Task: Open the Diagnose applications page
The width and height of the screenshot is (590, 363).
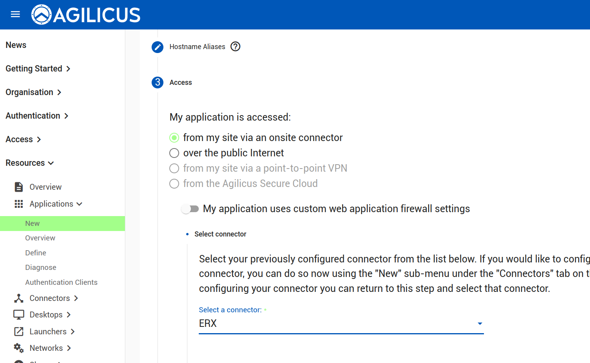Action: pos(41,268)
